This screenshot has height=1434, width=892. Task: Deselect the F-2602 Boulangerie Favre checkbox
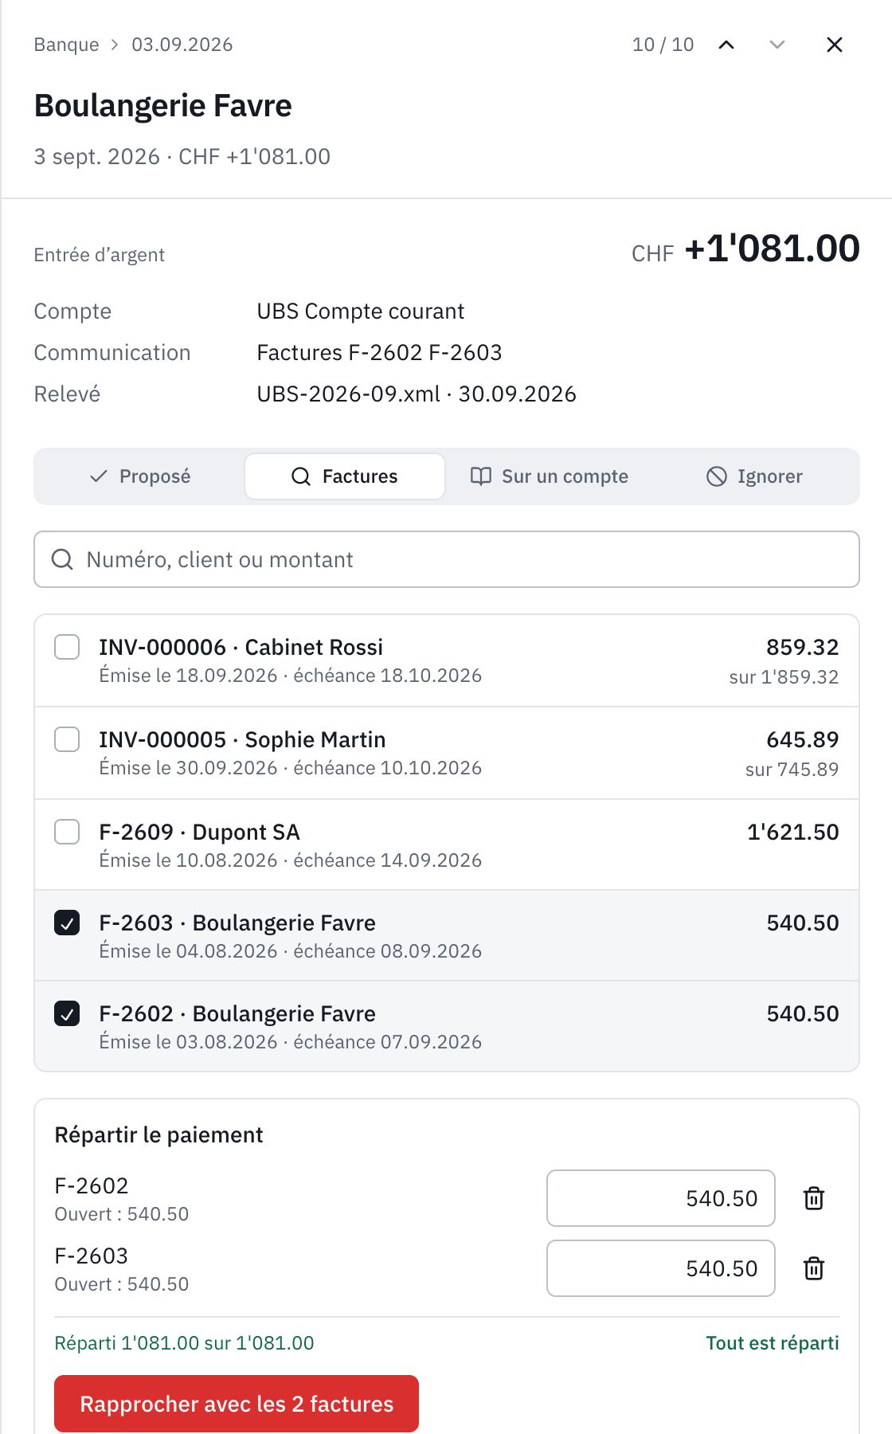[x=67, y=1013]
